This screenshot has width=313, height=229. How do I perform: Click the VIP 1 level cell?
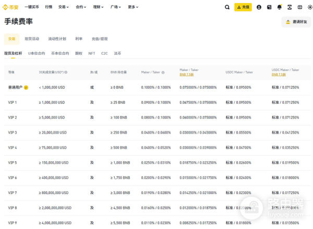coord(13,102)
